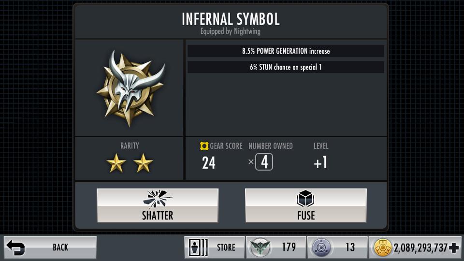Open the Store cards icon

coord(198,247)
